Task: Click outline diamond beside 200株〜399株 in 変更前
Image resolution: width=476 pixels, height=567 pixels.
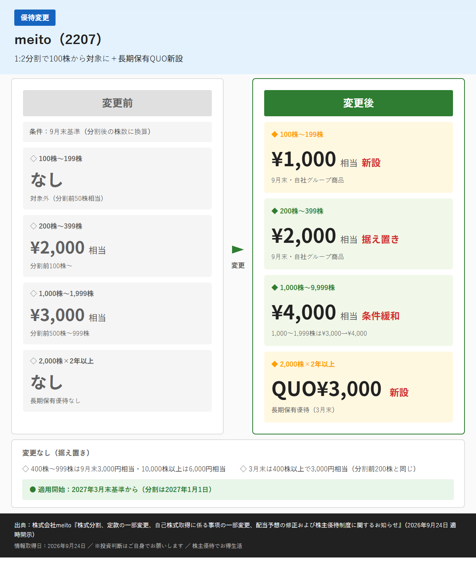Action: [34, 226]
